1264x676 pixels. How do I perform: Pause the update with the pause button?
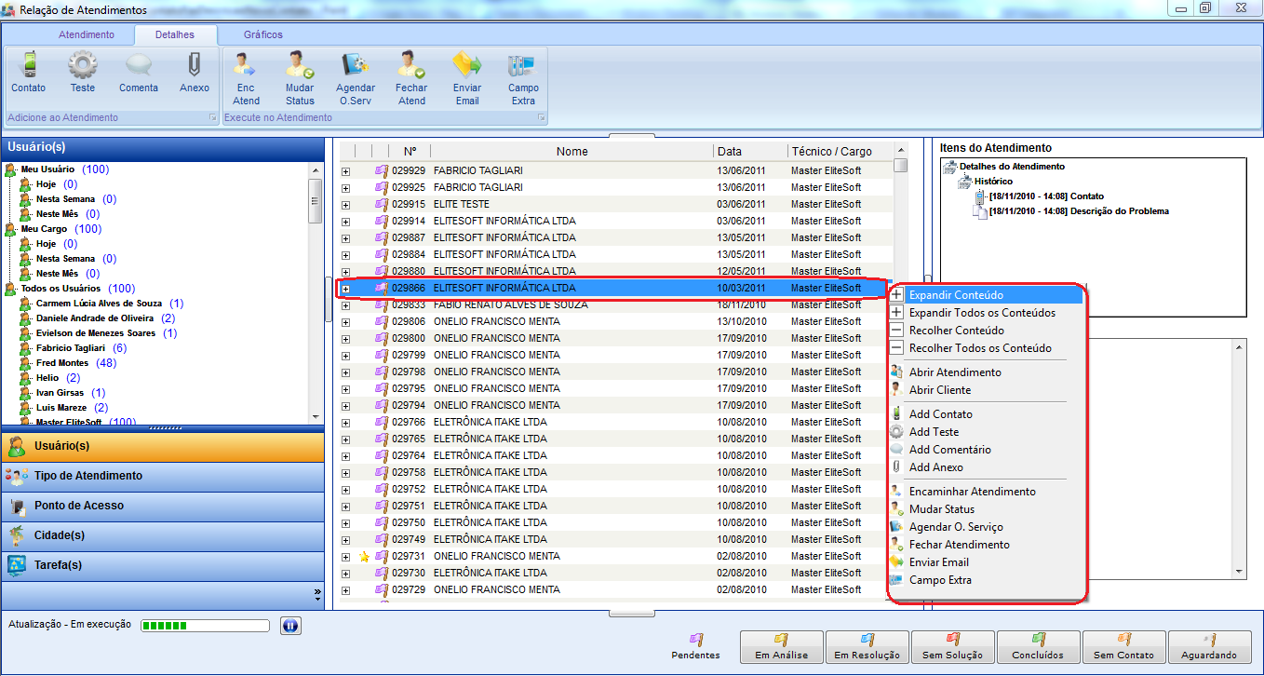click(x=289, y=626)
